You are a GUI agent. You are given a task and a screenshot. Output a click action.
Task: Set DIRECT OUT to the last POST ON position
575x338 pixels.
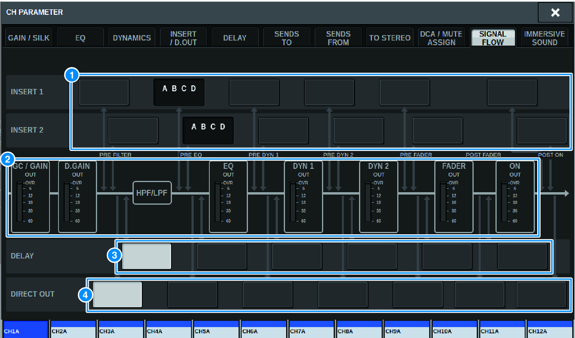coord(541,294)
